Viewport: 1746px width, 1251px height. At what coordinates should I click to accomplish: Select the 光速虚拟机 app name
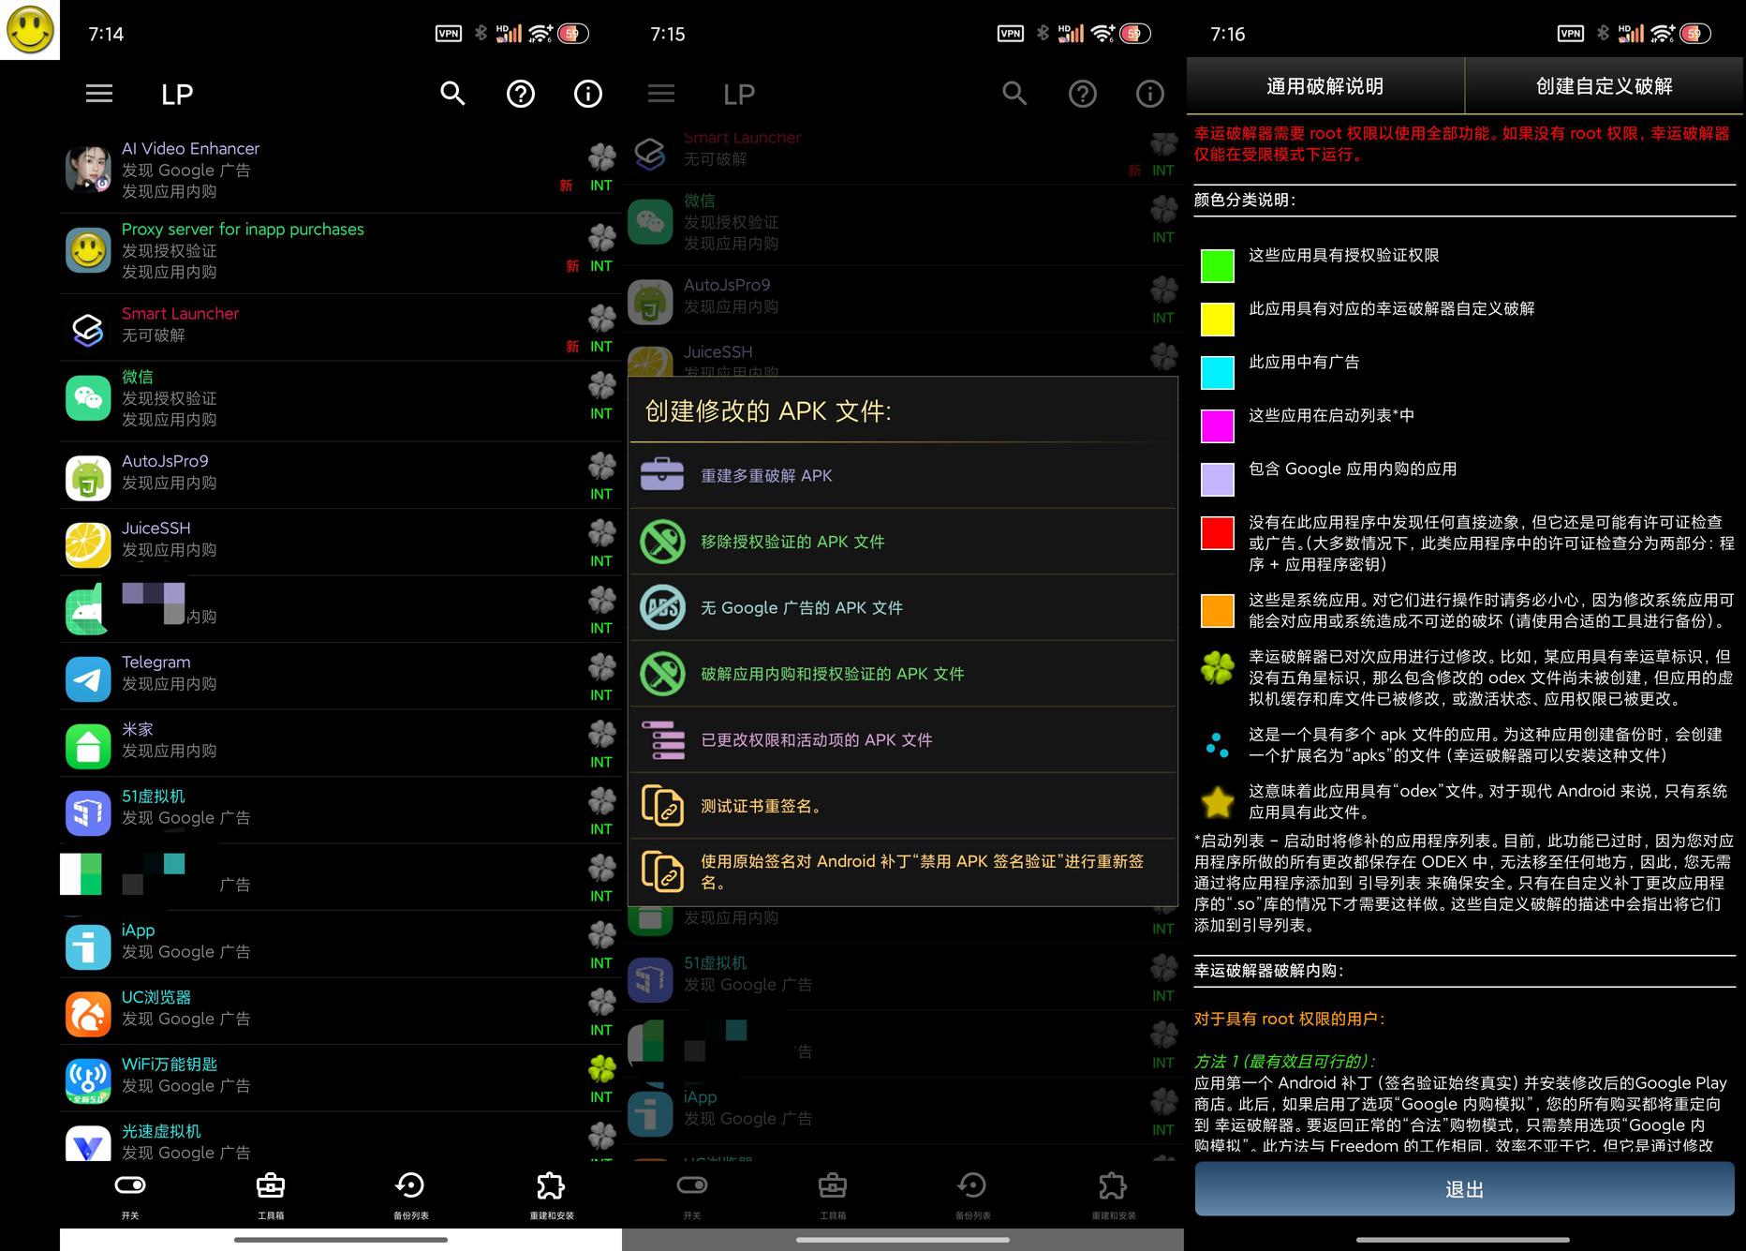pyautogui.click(x=161, y=1132)
